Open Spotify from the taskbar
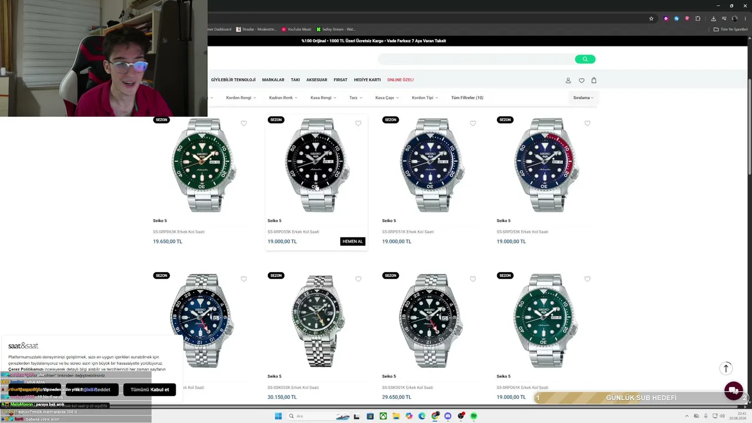This screenshot has height=423, width=752. coord(474,416)
